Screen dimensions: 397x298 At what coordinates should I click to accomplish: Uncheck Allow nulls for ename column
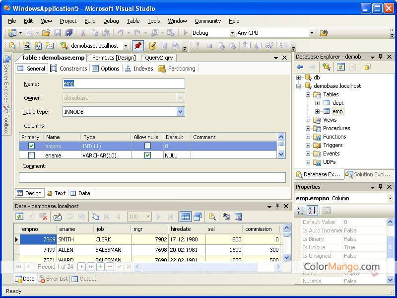click(x=147, y=155)
